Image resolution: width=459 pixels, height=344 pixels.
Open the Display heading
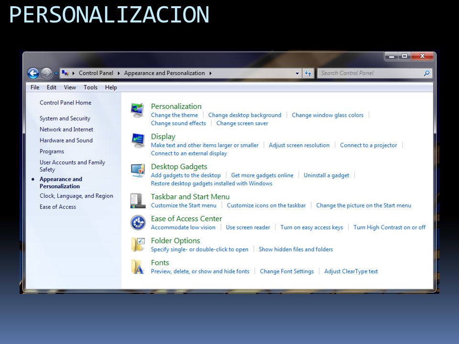click(163, 137)
